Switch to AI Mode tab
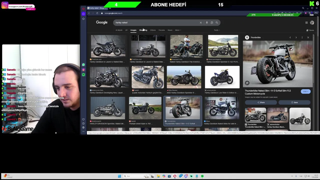Screen dimensions: 320x180 tap(119, 30)
